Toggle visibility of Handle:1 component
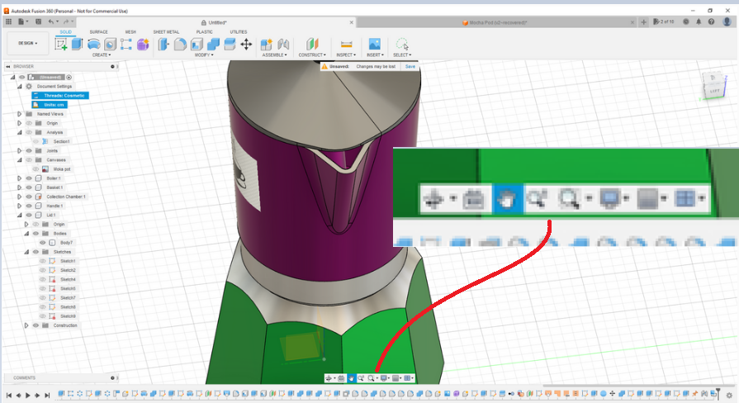 click(29, 206)
